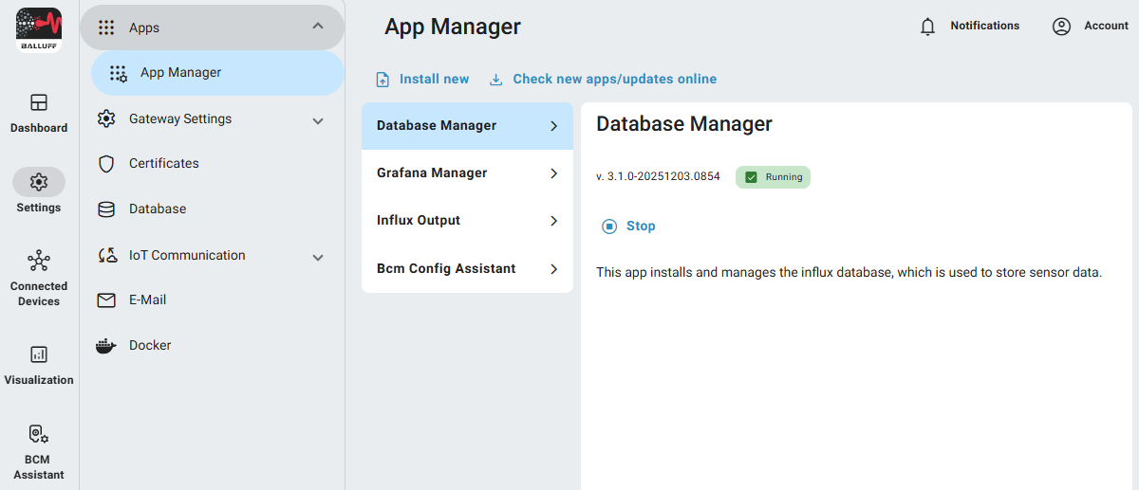The height and width of the screenshot is (490, 1139).
Task: Open Connected Devices network icon
Action: [39, 261]
